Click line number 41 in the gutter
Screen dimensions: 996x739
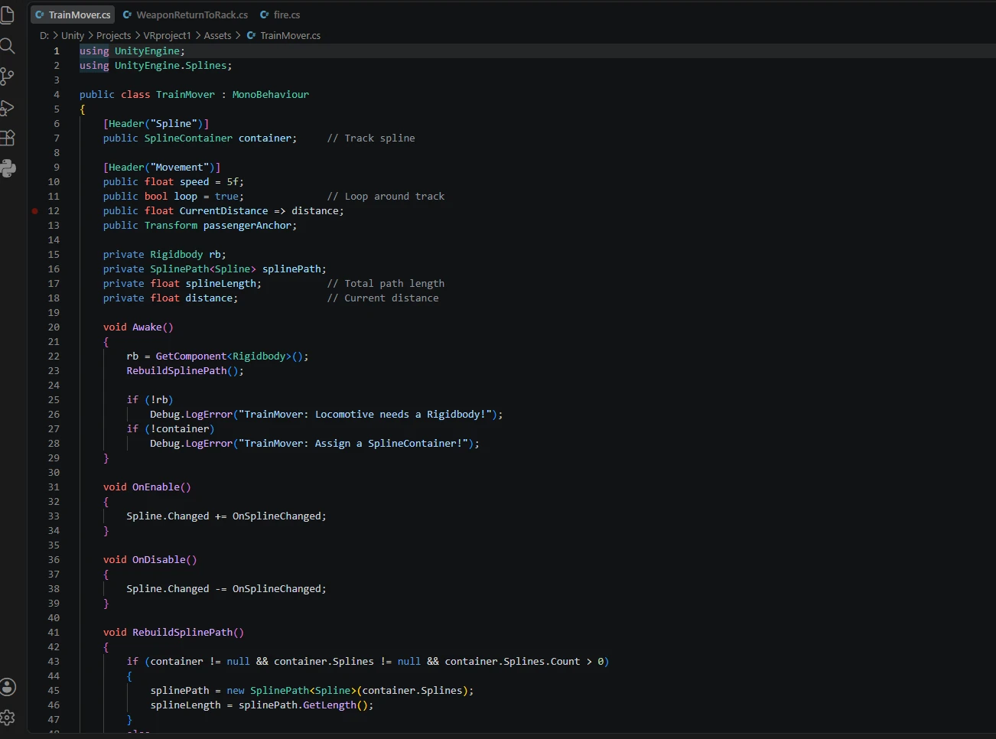click(x=54, y=632)
